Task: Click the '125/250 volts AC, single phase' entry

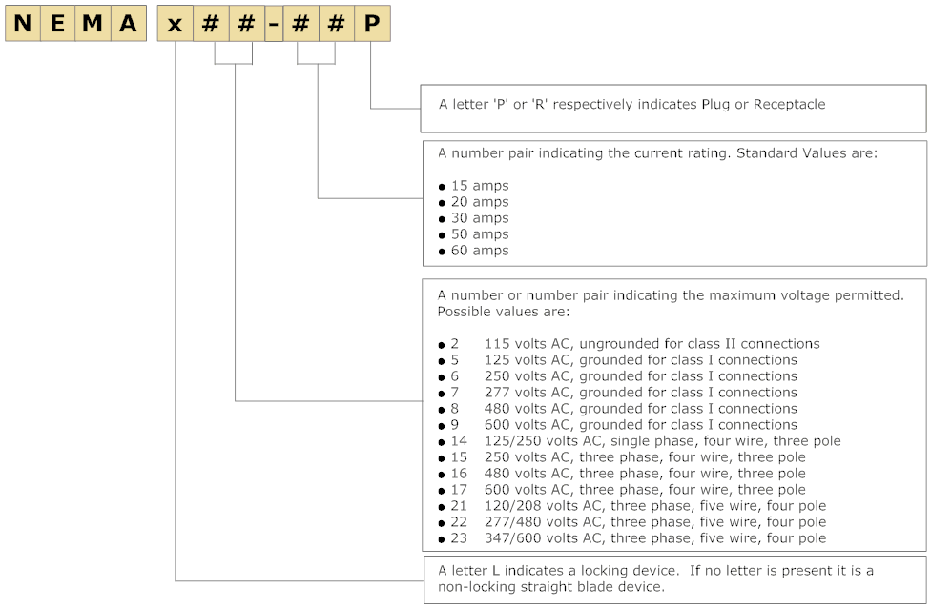Action: (662, 441)
